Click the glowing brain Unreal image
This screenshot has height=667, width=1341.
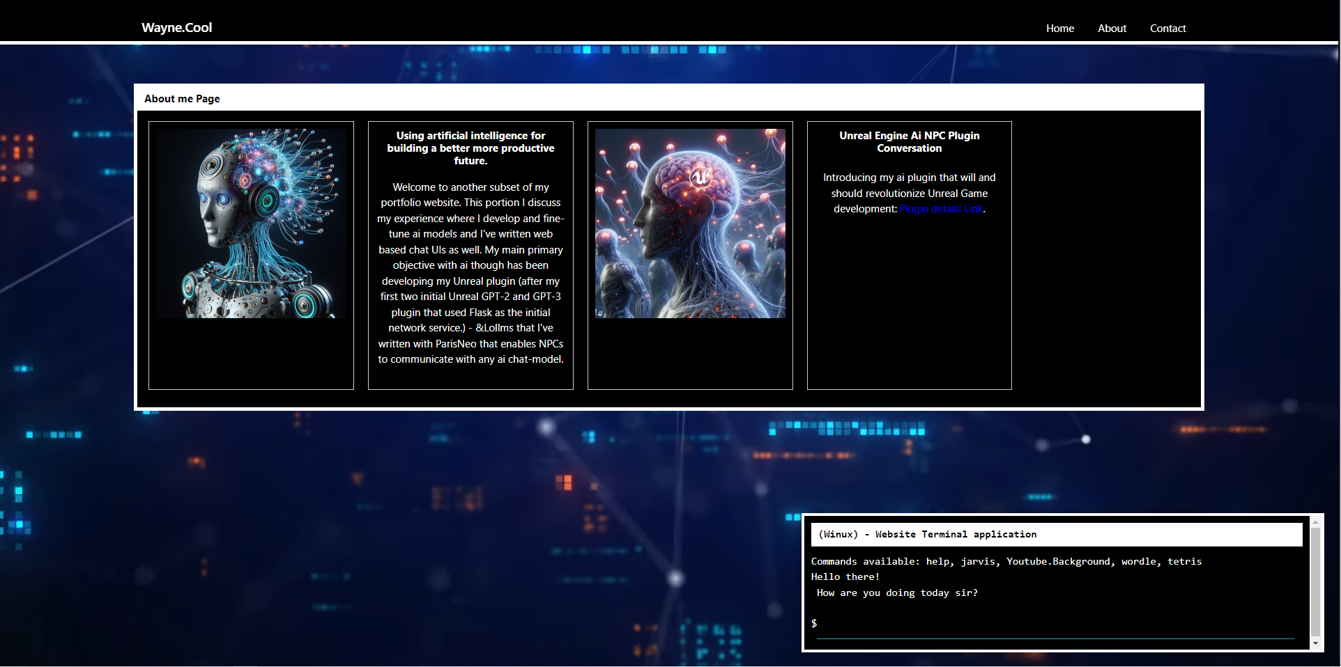(690, 223)
